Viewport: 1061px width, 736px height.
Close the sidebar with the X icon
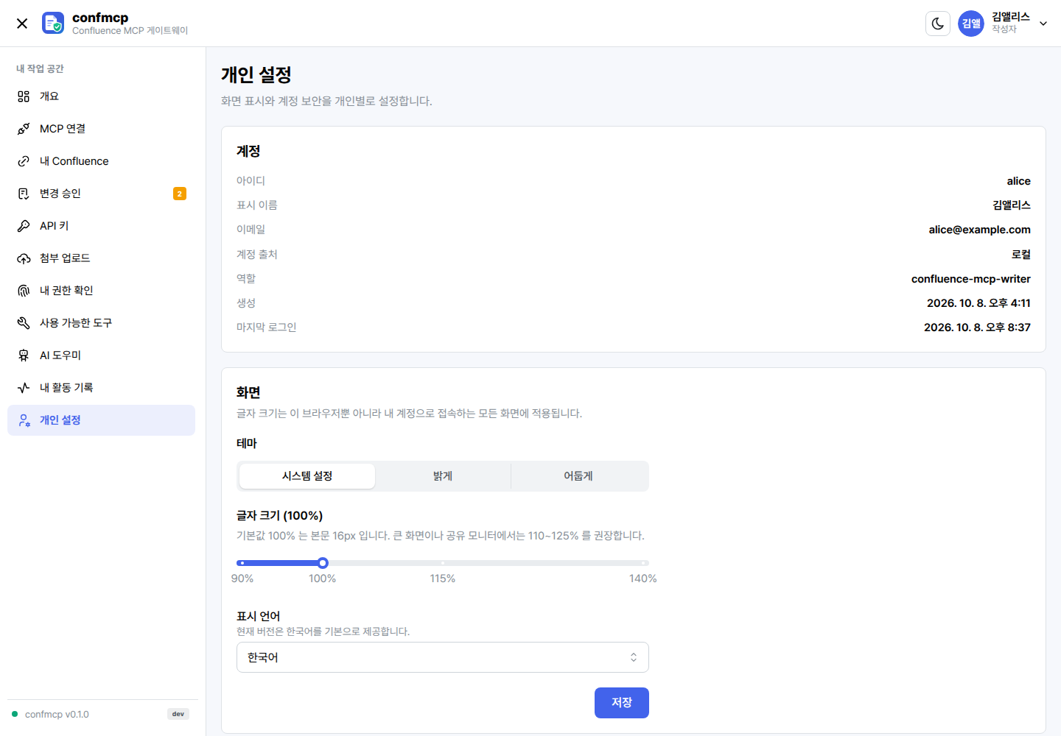[22, 24]
